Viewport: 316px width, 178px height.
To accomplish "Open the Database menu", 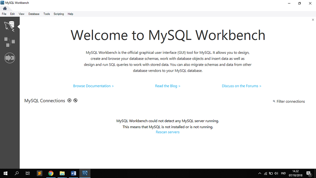I will coord(34,14).
